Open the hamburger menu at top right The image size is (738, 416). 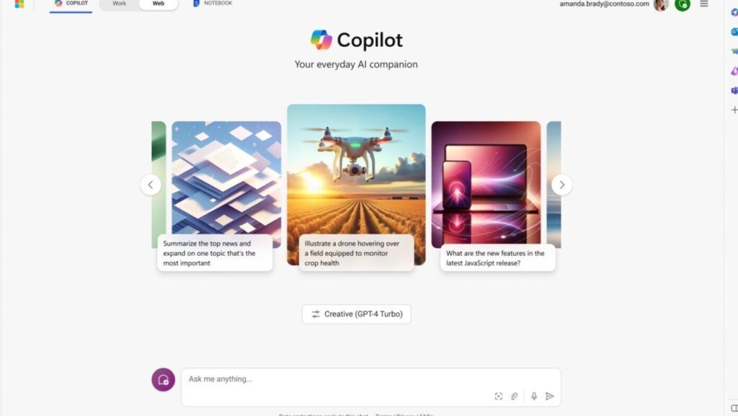(703, 4)
